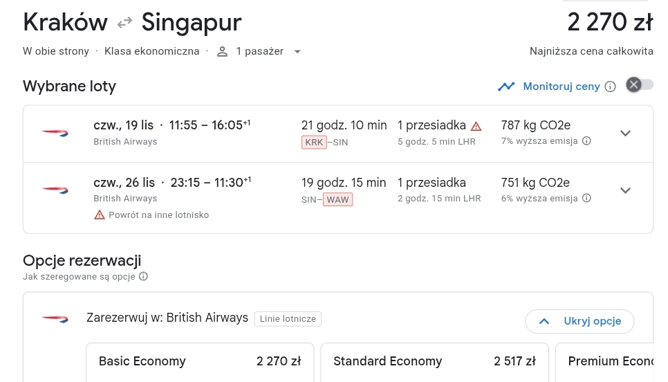Click the WAW airport code badge
This screenshot has width=668, height=382.
(338, 199)
